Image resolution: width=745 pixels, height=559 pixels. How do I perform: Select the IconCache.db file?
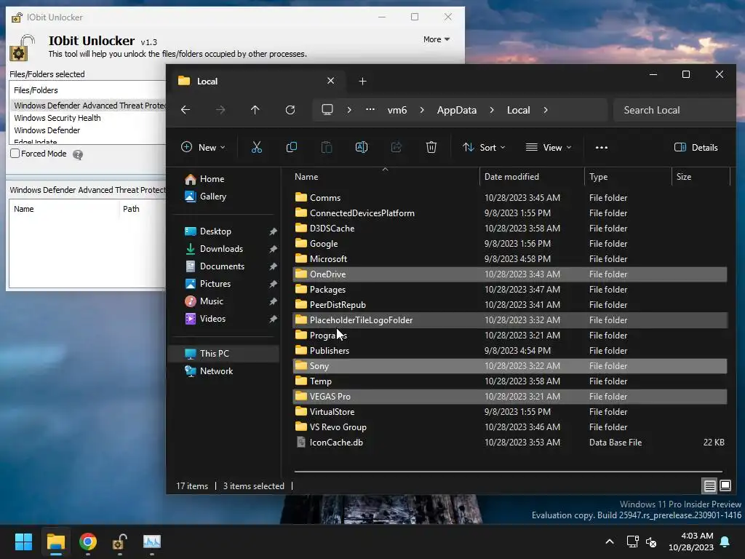coord(510,443)
